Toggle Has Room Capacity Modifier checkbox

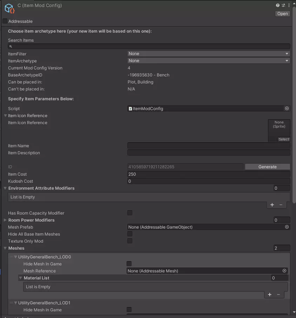[x=130, y=213]
